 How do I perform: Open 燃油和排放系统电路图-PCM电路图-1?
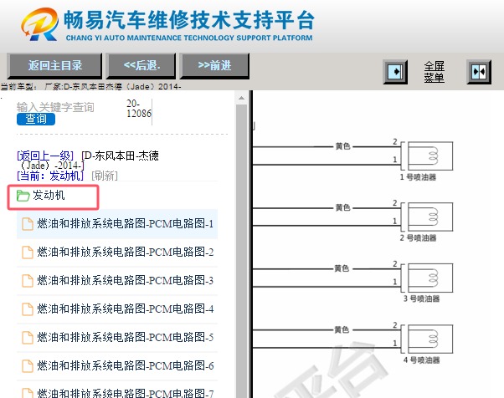tap(117, 223)
